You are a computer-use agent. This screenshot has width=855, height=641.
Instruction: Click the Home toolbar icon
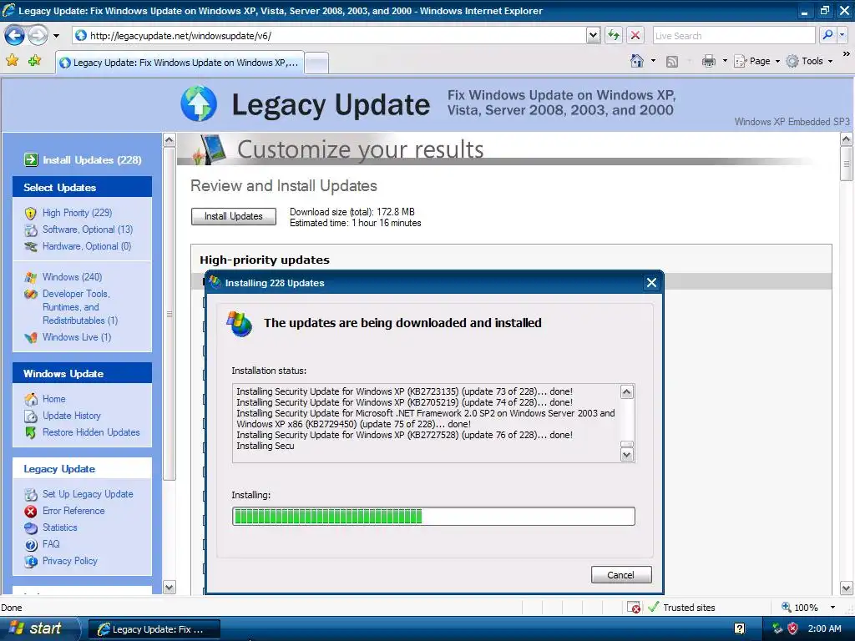point(636,61)
